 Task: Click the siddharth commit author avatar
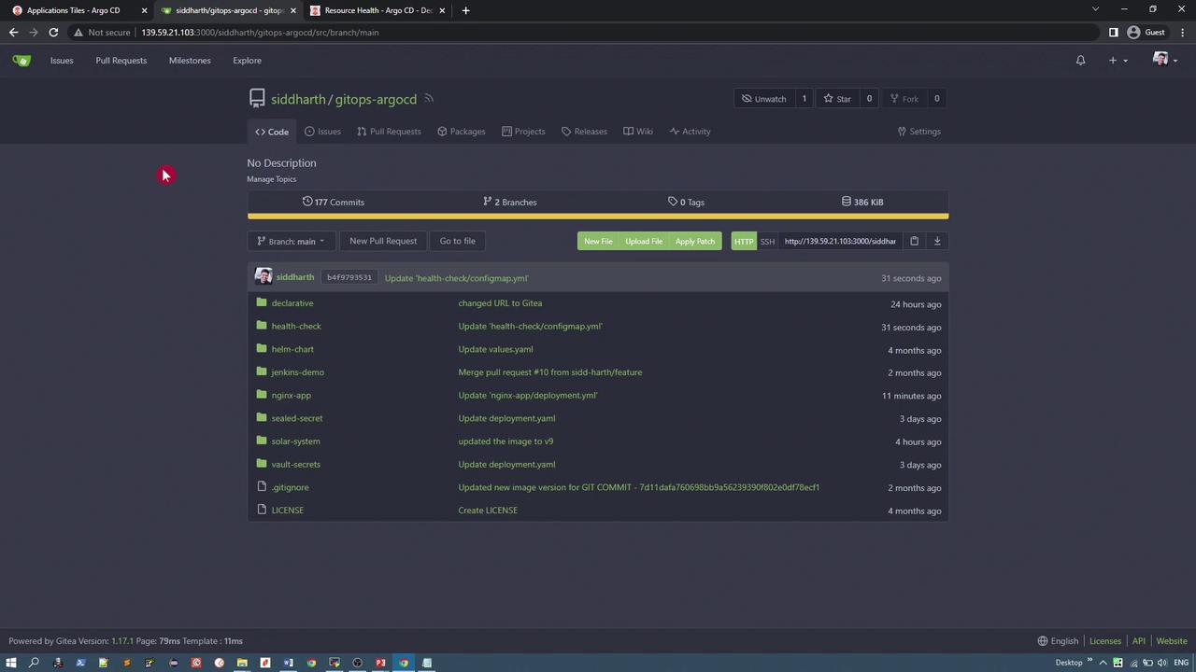[263, 277]
